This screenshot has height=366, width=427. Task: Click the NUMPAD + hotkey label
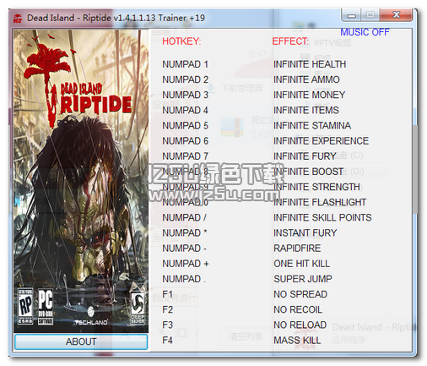pyautogui.click(x=186, y=264)
